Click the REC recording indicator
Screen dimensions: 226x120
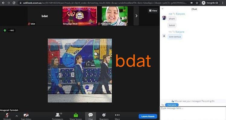click(11, 30)
